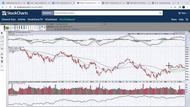This screenshot has width=190, height=107.
Task: Go to Your Dashboard
Action: pos(67,19)
